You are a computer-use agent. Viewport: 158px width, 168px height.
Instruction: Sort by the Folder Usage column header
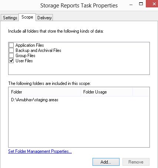coord(107,92)
